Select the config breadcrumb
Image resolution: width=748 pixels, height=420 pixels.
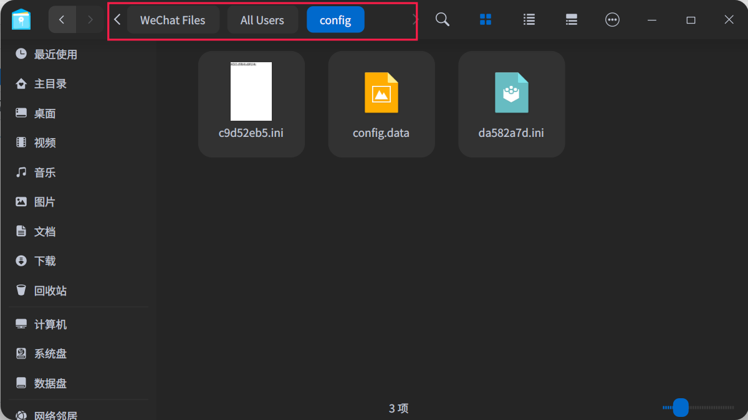(x=335, y=20)
